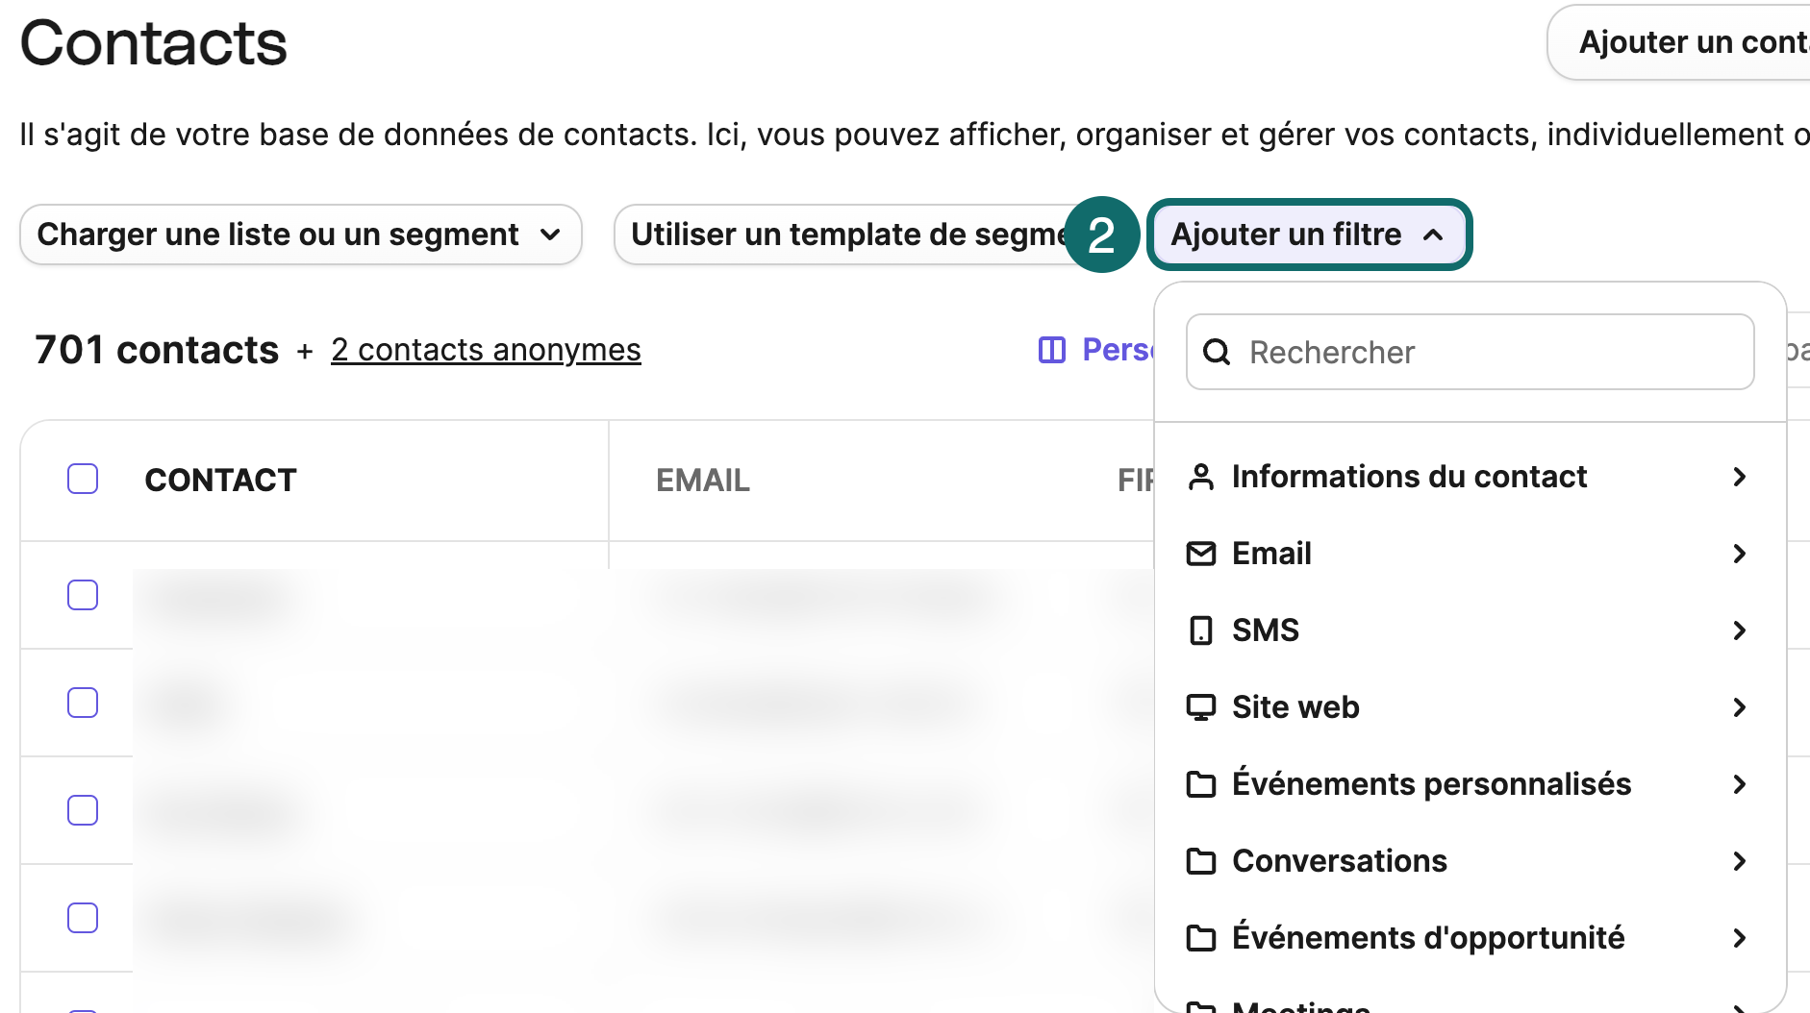Expand the Email filter chevron
Screen dimensions: 1810x1013
tap(1739, 554)
